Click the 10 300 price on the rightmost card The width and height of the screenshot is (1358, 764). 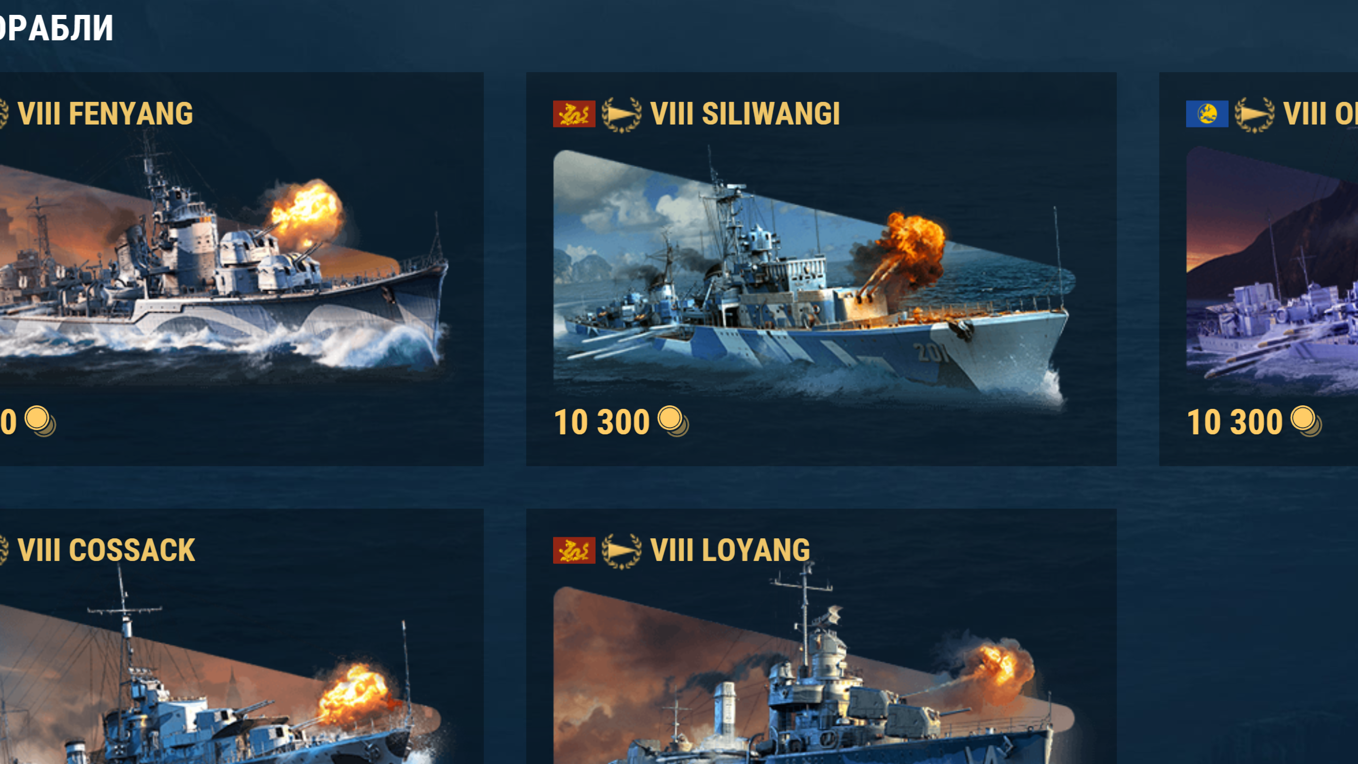click(x=1235, y=422)
